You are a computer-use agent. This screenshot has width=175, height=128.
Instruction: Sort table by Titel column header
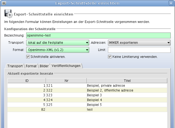[127, 81]
